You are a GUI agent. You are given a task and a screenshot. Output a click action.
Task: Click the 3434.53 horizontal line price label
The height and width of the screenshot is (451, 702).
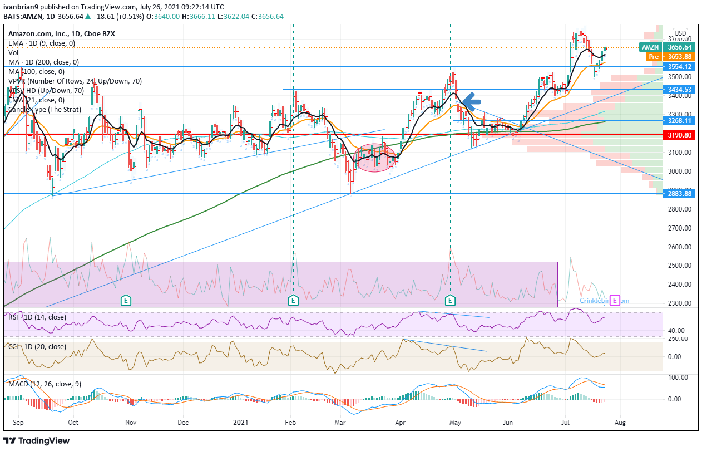[680, 89]
